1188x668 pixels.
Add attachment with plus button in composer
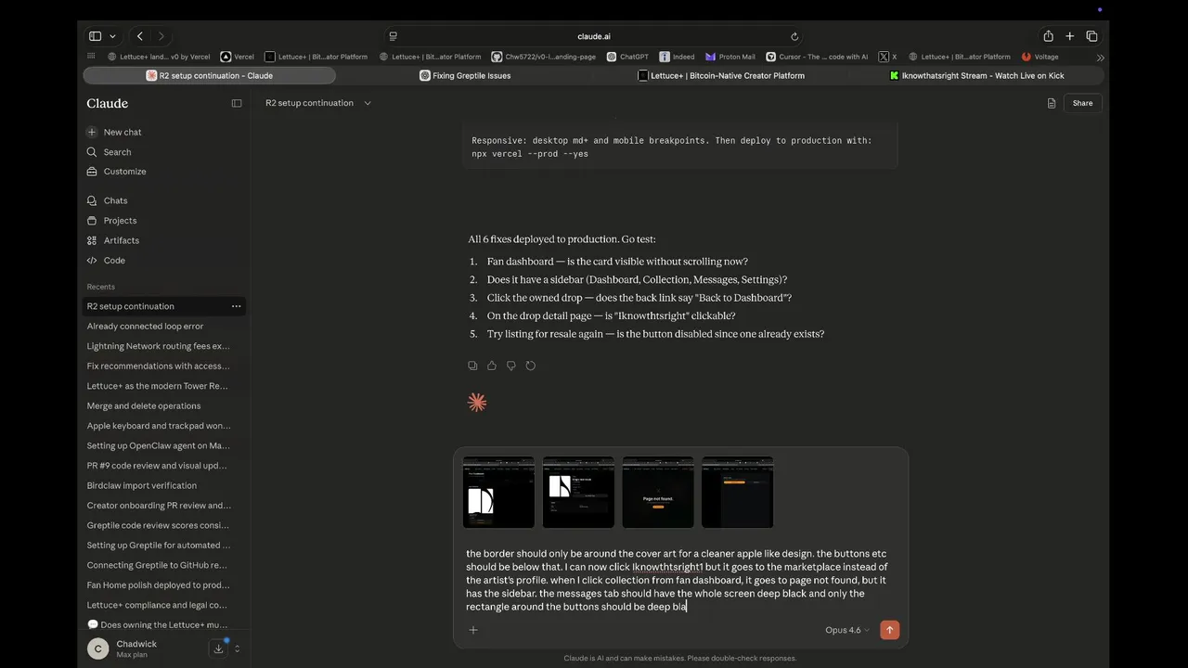click(473, 630)
